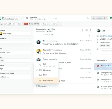112x109 pixels.
Task: Add a new tab with + Add
Action: (x=55, y=18)
